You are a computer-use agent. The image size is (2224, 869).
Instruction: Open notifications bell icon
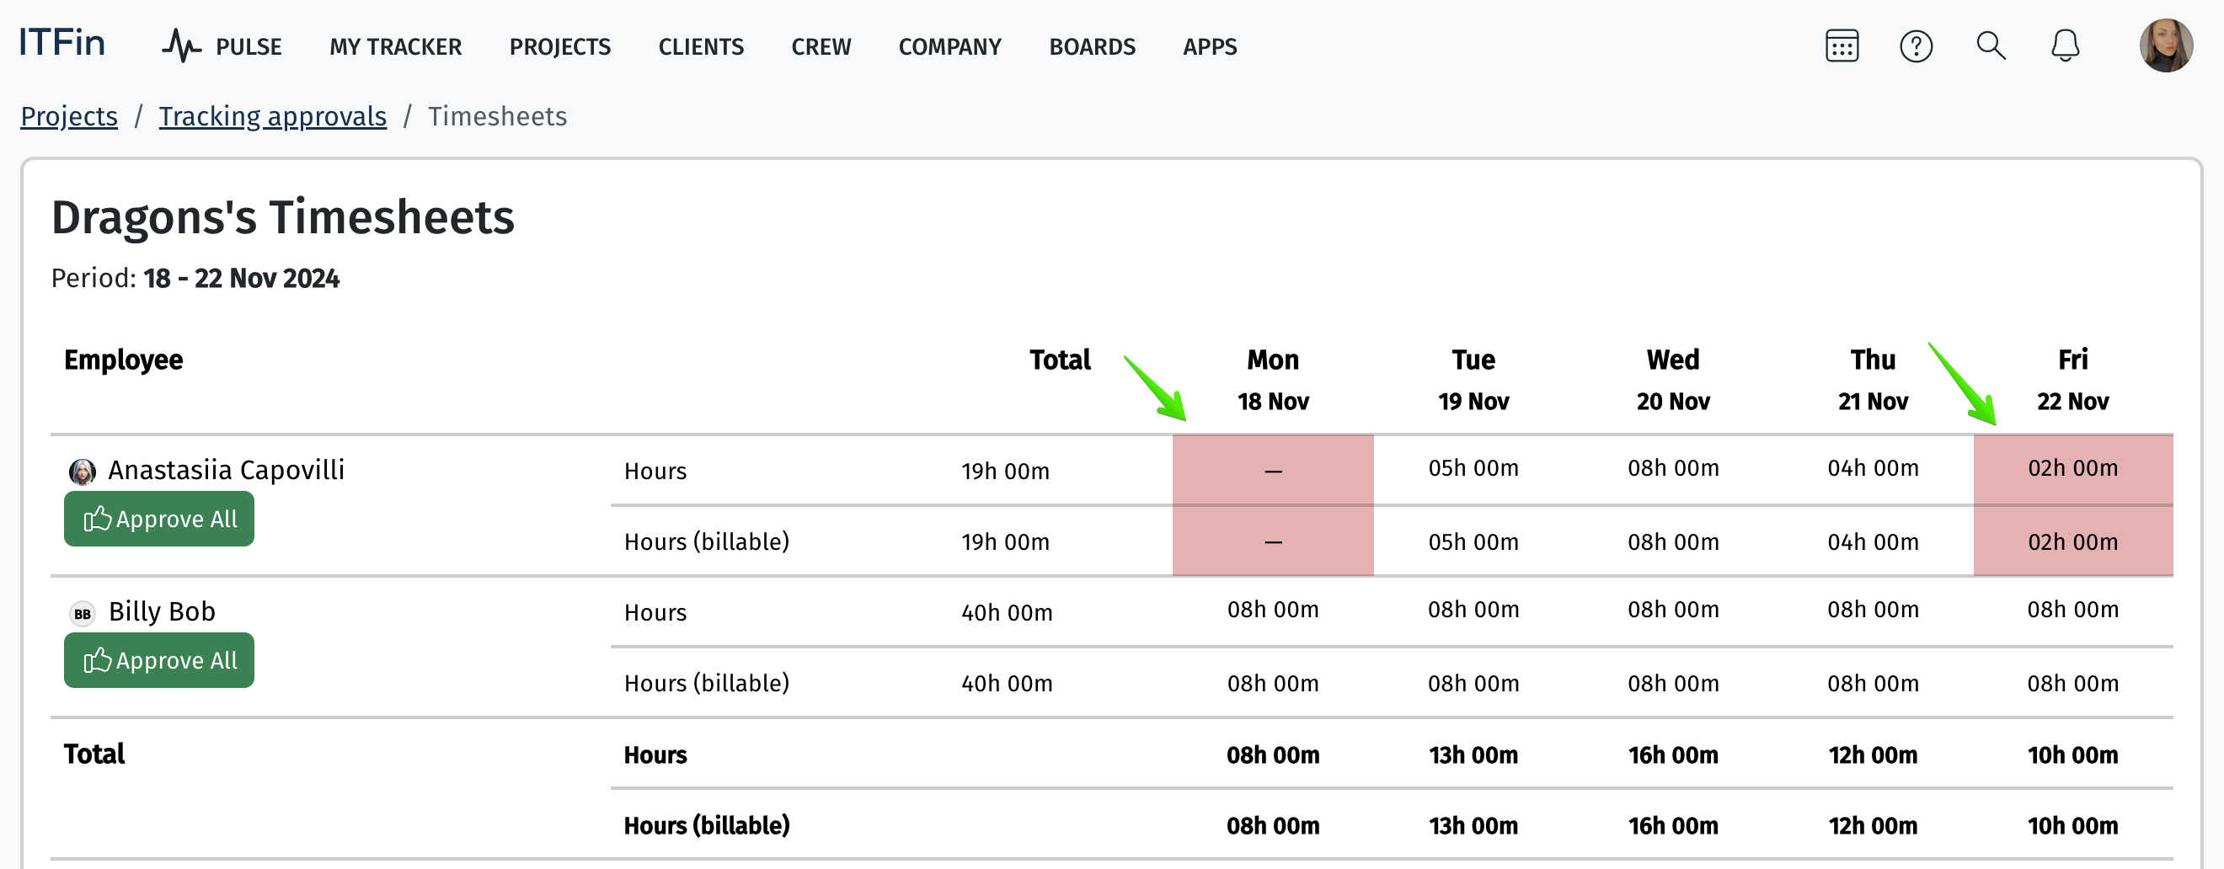[2065, 45]
